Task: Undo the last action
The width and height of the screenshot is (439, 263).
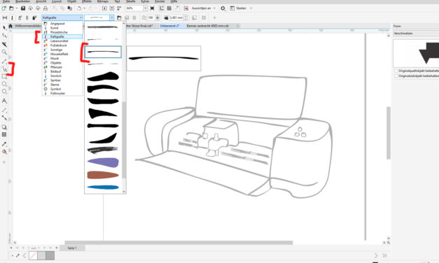Action: coord(79,8)
